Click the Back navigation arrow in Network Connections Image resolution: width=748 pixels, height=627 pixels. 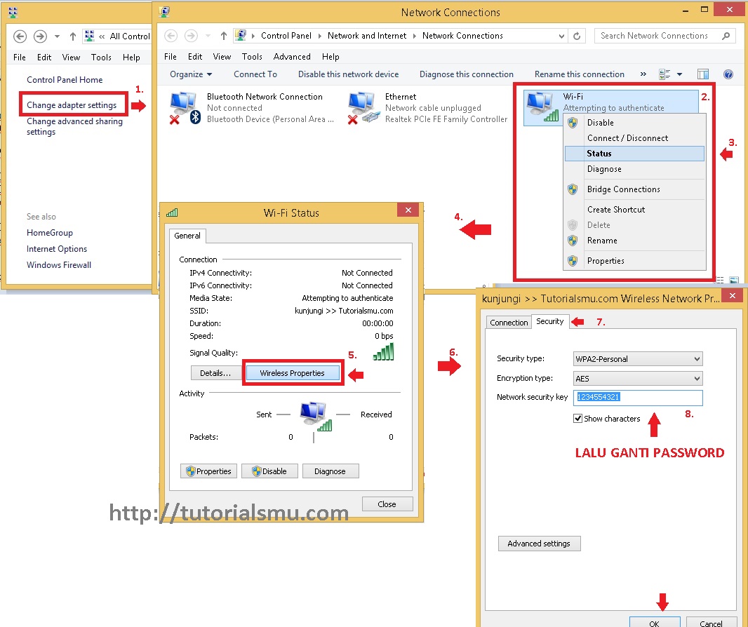tap(171, 36)
